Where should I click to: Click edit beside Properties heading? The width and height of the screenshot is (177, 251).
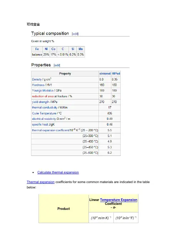point(57,65)
